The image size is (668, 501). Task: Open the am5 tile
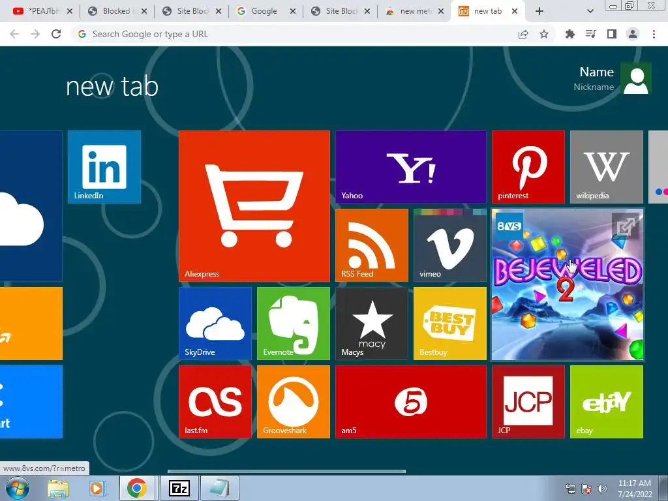[411, 402]
